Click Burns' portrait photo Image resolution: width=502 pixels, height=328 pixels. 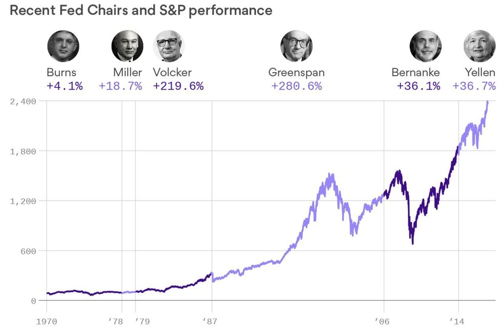(63, 46)
